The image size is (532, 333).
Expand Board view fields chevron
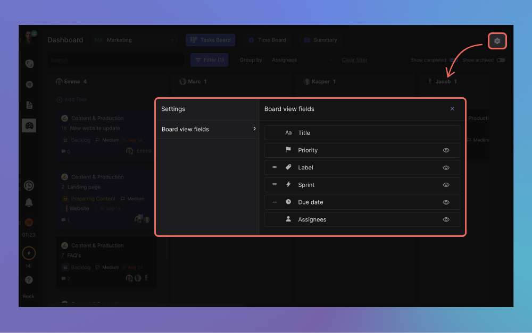pyautogui.click(x=254, y=129)
